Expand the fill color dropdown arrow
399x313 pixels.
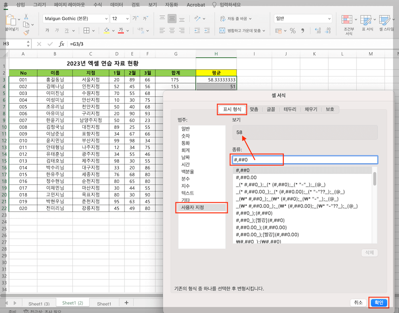(x=113, y=31)
